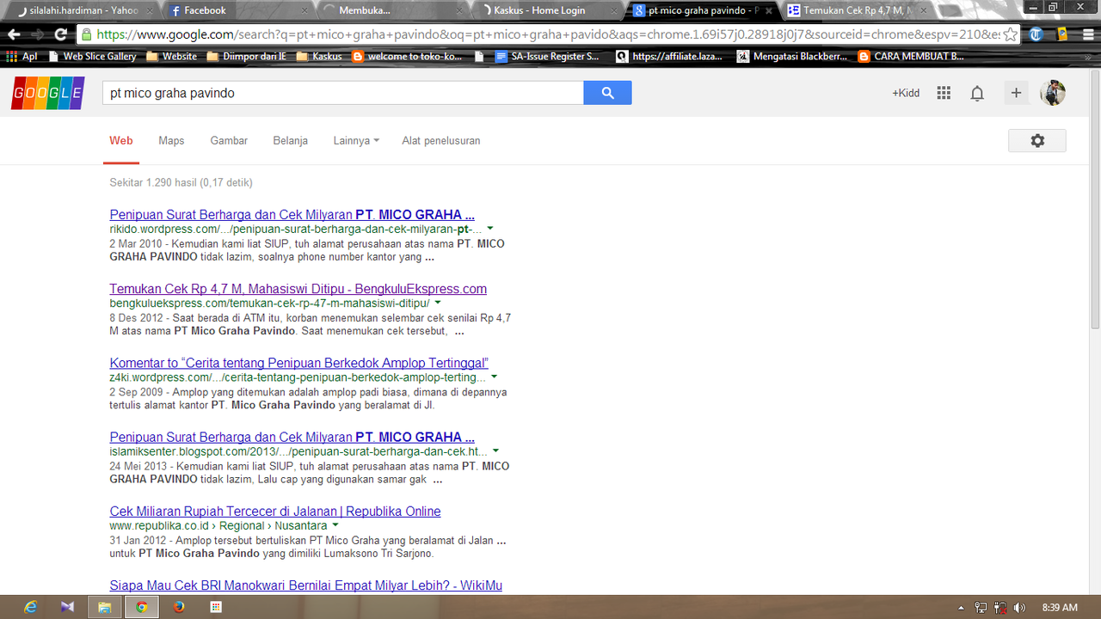
Task: Open the blue T extension icon
Action: click(x=1036, y=34)
